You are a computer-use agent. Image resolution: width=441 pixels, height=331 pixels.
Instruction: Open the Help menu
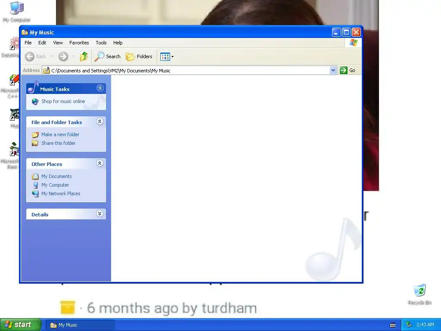pyautogui.click(x=118, y=43)
